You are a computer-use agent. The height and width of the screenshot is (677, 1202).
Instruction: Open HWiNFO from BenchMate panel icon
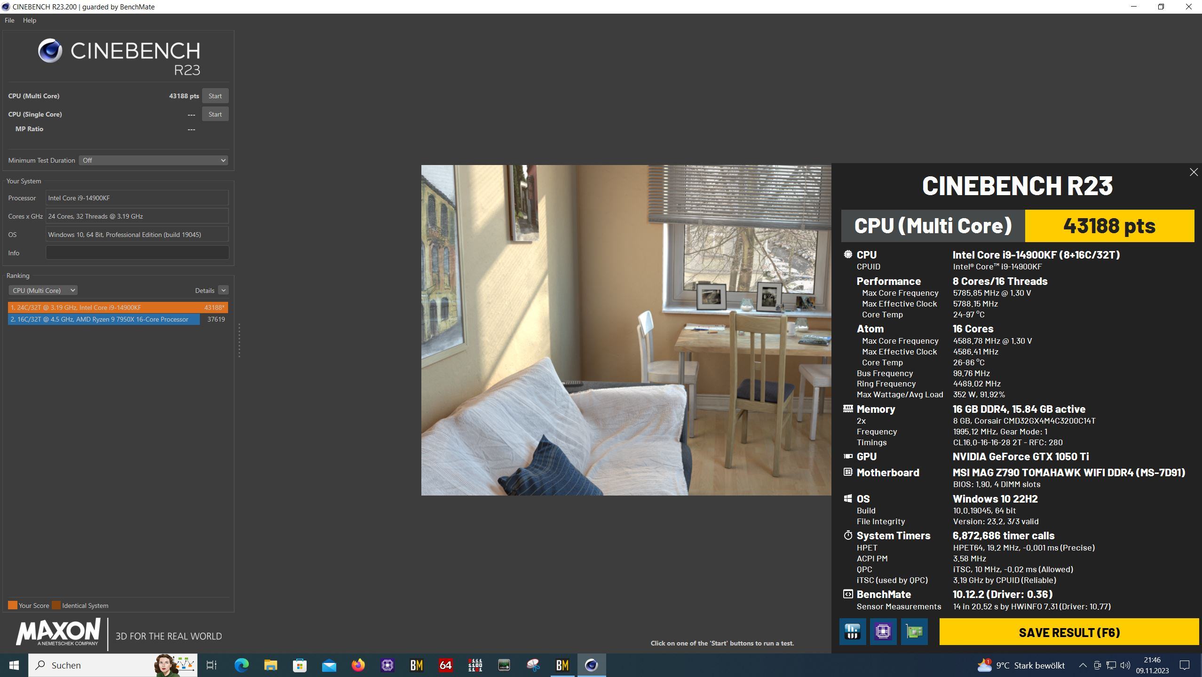pyautogui.click(x=852, y=631)
